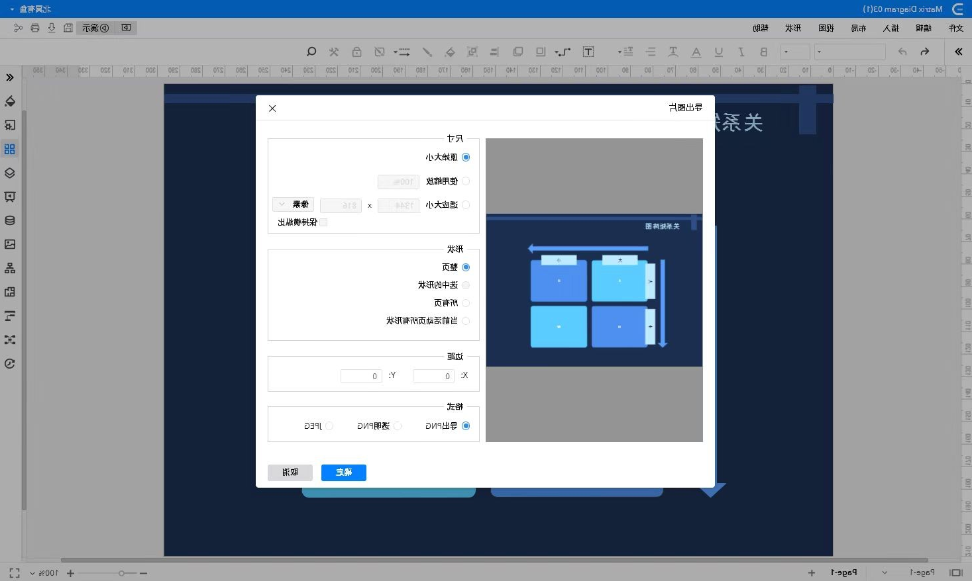
Task: Click the 取消 cancel button
Action: [x=290, y=472]
